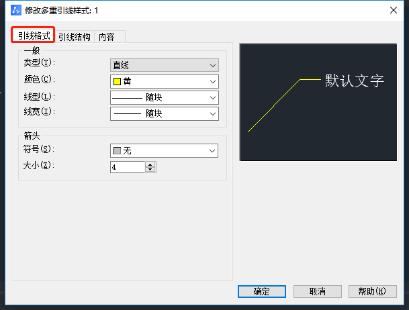Open the 线型 dropdown showing 随块
Viewport: 409px width, 310px height.
pyautogui.click(x=165, y=98)
